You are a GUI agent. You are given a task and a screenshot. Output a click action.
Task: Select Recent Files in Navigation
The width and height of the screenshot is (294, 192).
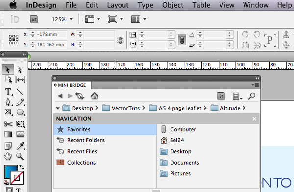coord(105,151)
